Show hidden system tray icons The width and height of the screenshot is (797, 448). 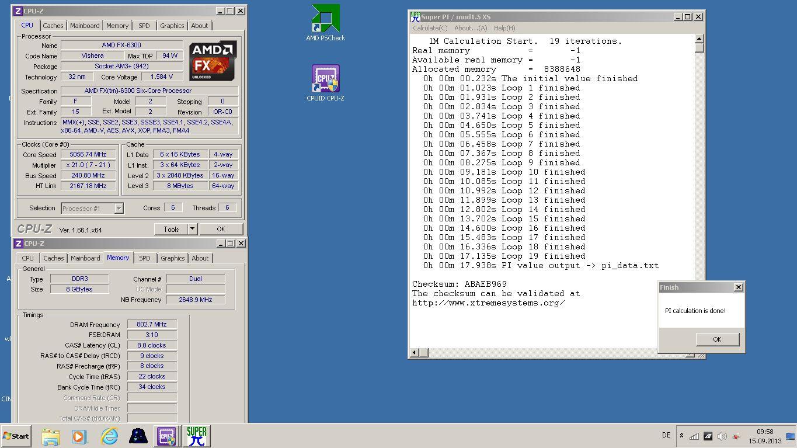coord(681,436)
